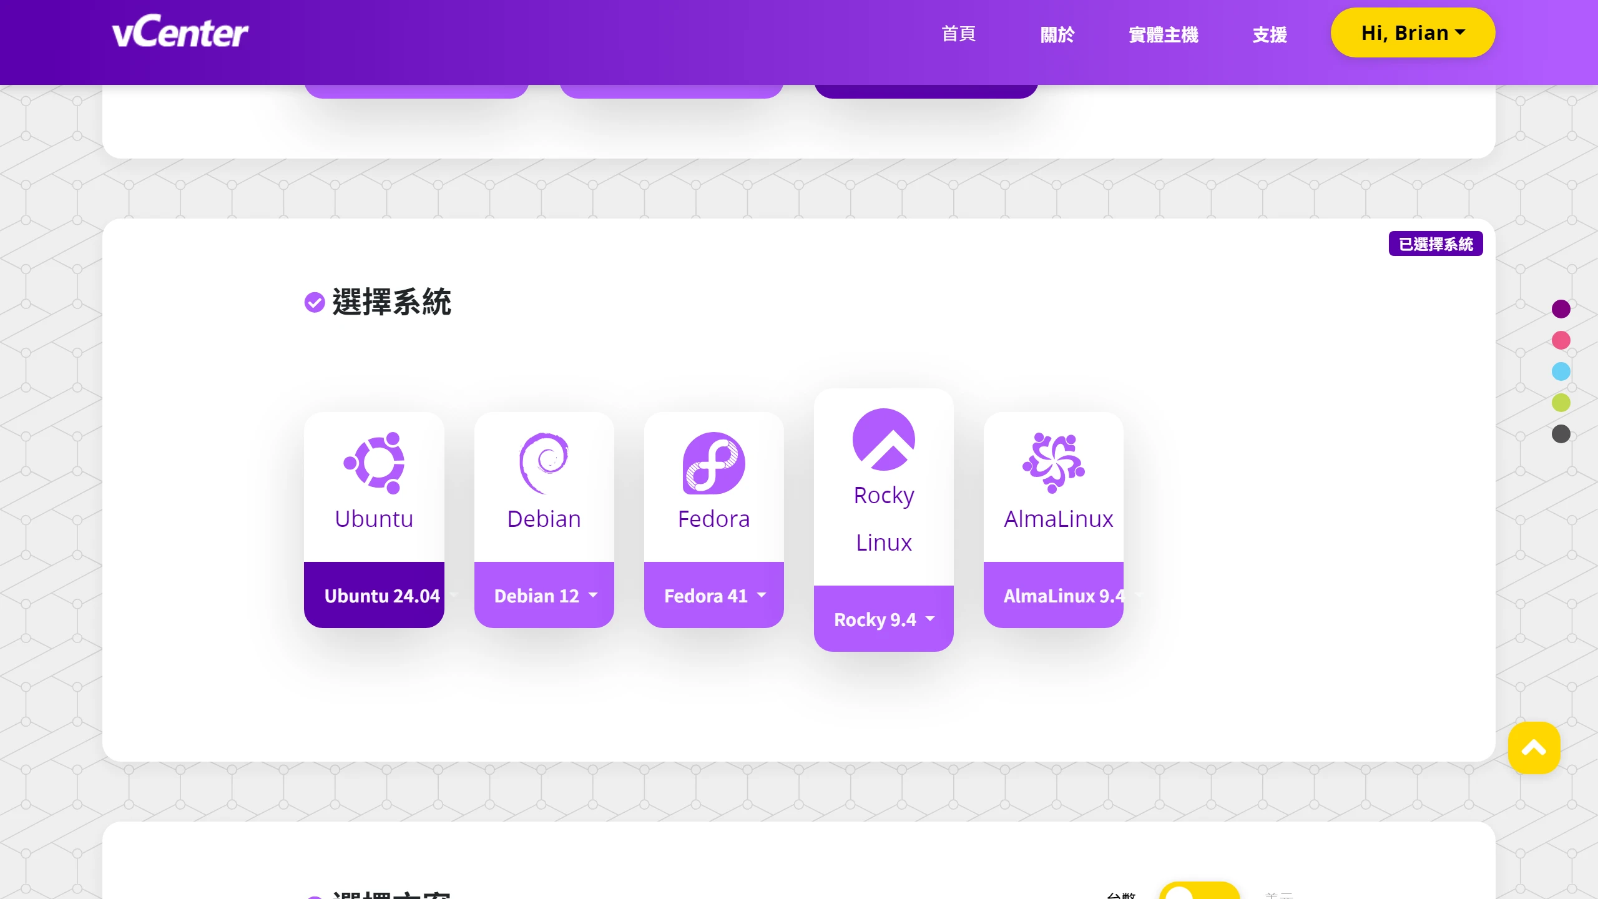Click the 已選擇系統 badge

point(1435,243)
